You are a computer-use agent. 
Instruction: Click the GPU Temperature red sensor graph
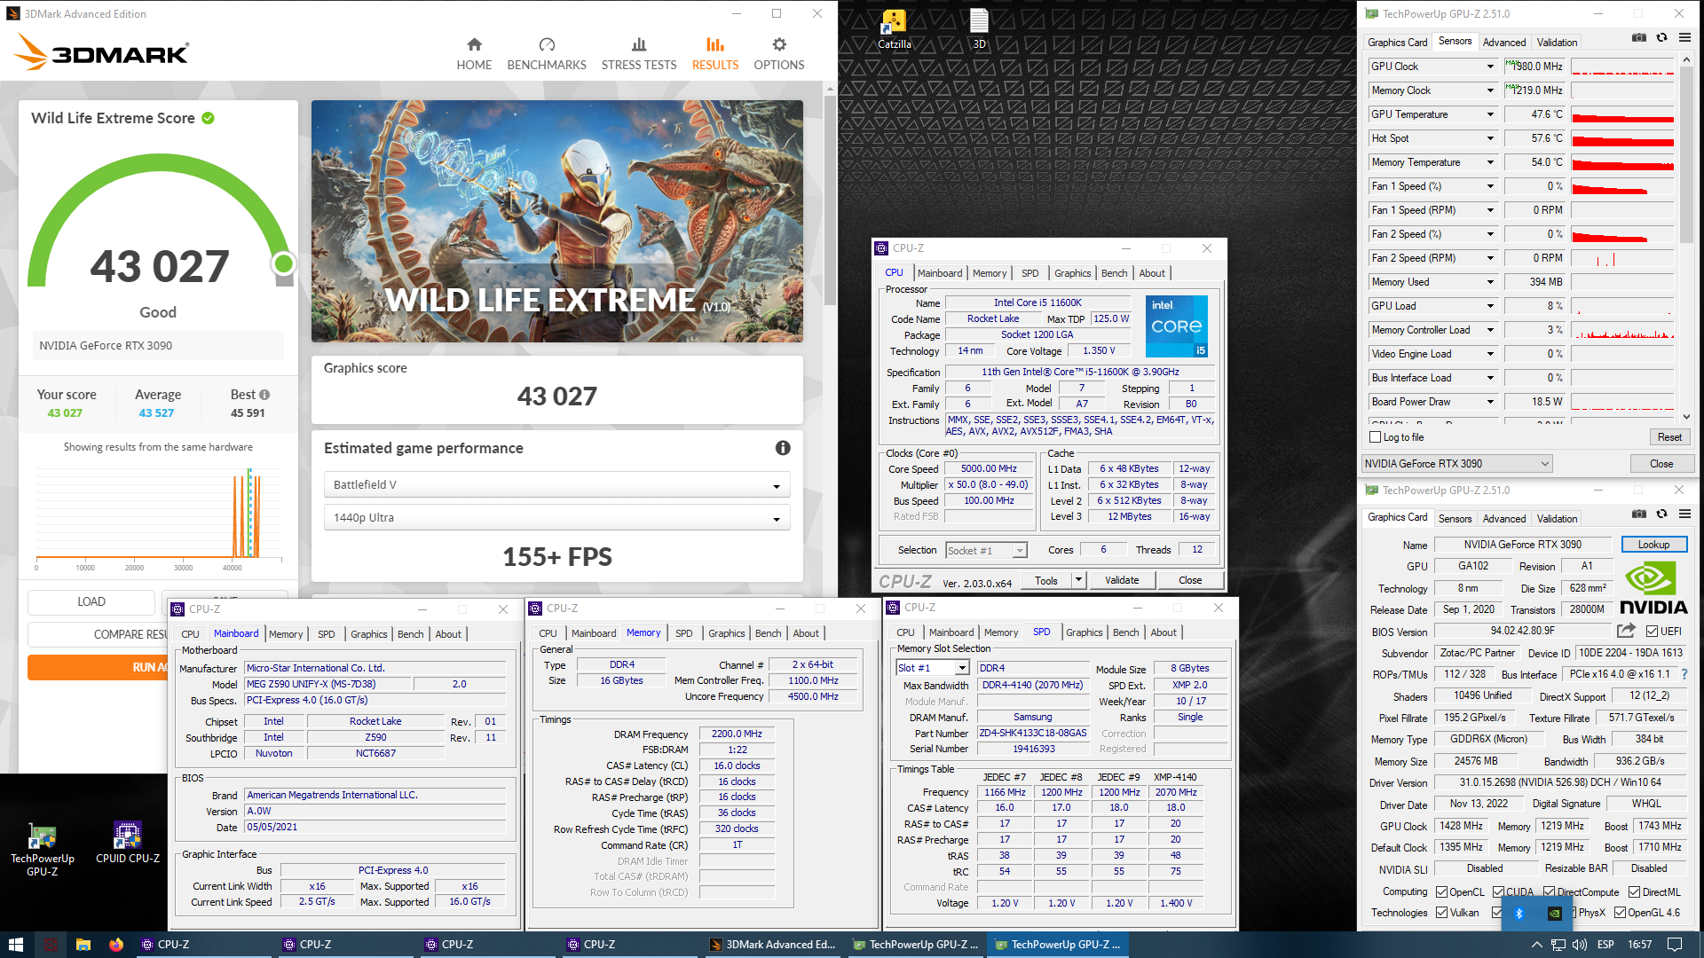(1621, 114)
